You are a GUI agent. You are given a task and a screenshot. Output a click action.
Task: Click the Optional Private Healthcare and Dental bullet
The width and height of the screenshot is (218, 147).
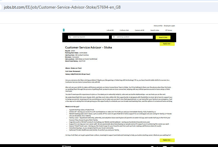(94, 130)
